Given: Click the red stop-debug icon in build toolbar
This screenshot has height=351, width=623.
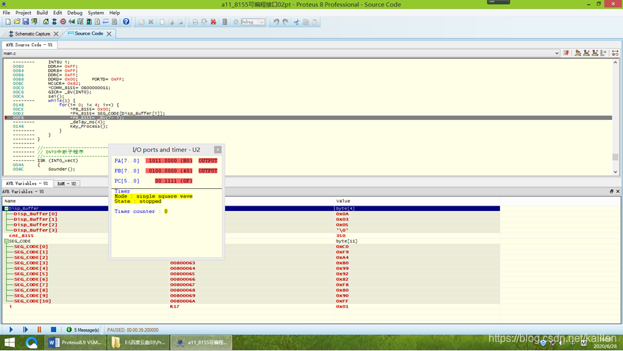Looking at the screenshot, I should 213,22.
